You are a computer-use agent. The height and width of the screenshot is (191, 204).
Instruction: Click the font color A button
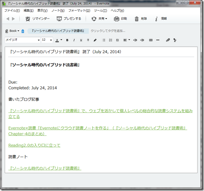pyautogui.click(x=57, y=40)
